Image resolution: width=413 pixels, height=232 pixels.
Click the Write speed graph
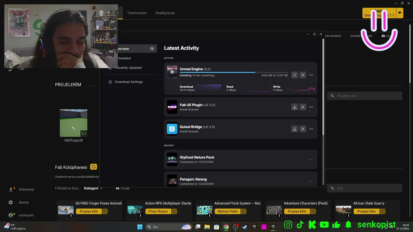[x=301, y=89]
